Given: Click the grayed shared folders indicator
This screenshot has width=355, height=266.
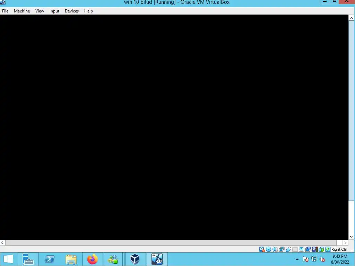Looking at the screenshot, I should tap(295, 249).
